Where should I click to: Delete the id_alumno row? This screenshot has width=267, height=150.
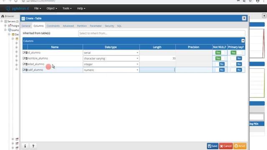pyautogui.click(x=26, y=53)
